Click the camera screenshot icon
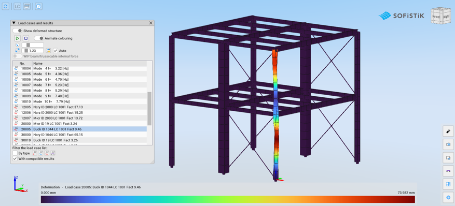 tap(448, 144)
